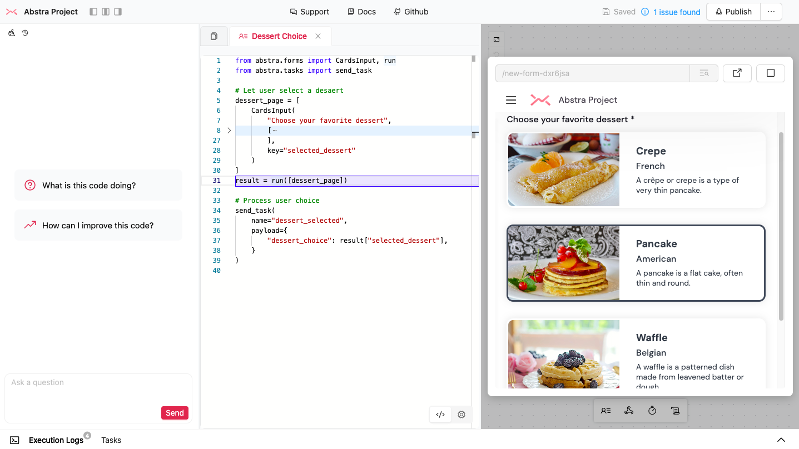
Task: Click the webhook (hook) stage icon
Action: 629,411
